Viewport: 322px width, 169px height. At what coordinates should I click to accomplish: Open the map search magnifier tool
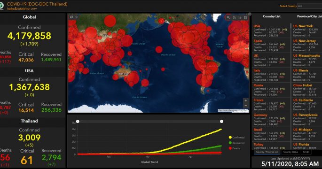[228, 17]
